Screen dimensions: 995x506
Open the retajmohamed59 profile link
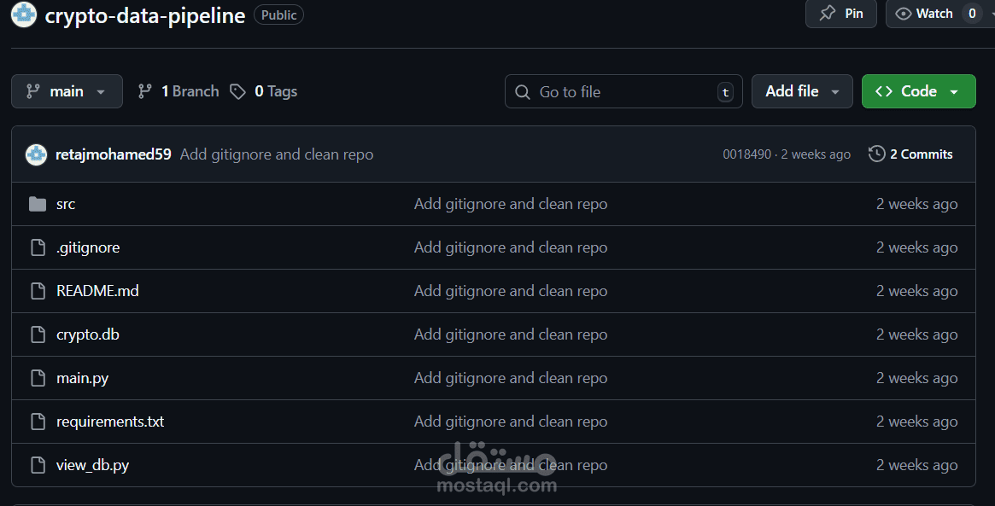114,154
